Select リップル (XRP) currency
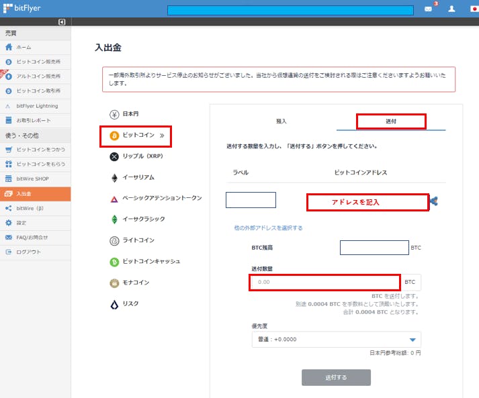 click(136, 156)
